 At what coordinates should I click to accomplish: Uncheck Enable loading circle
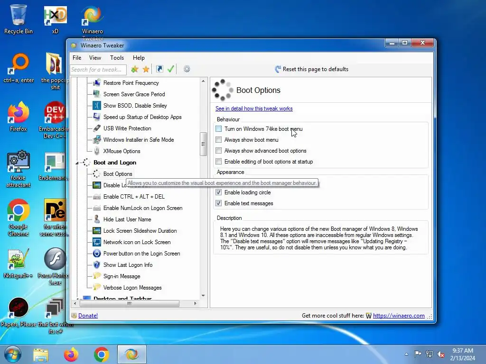218,192
